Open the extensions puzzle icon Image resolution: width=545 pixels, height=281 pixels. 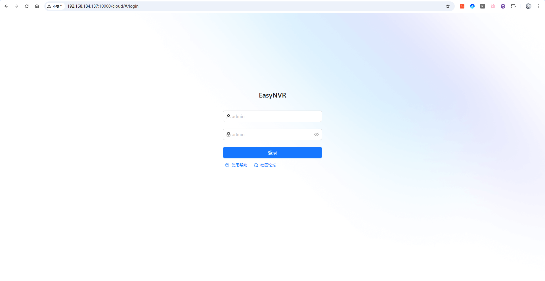point(513,6)
